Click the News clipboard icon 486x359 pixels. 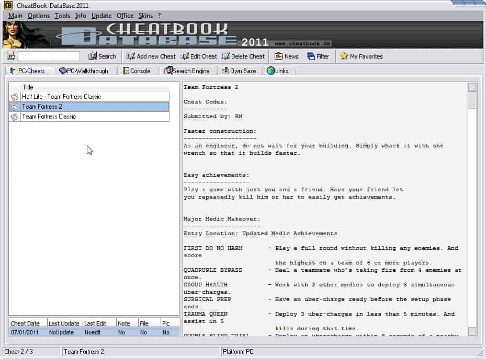point(278,56)
